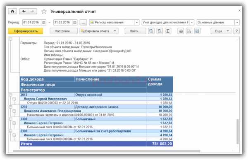The width and height of the screenshot is (248, 160).
Task: Click the sum (Σ) toolbar icon
Action: click(x=168, y=31)
